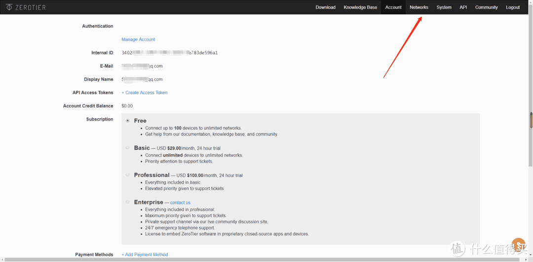This screenshot has width=533, height=262.
Task: Click the Authentication section label
Action: click(98, 26)
